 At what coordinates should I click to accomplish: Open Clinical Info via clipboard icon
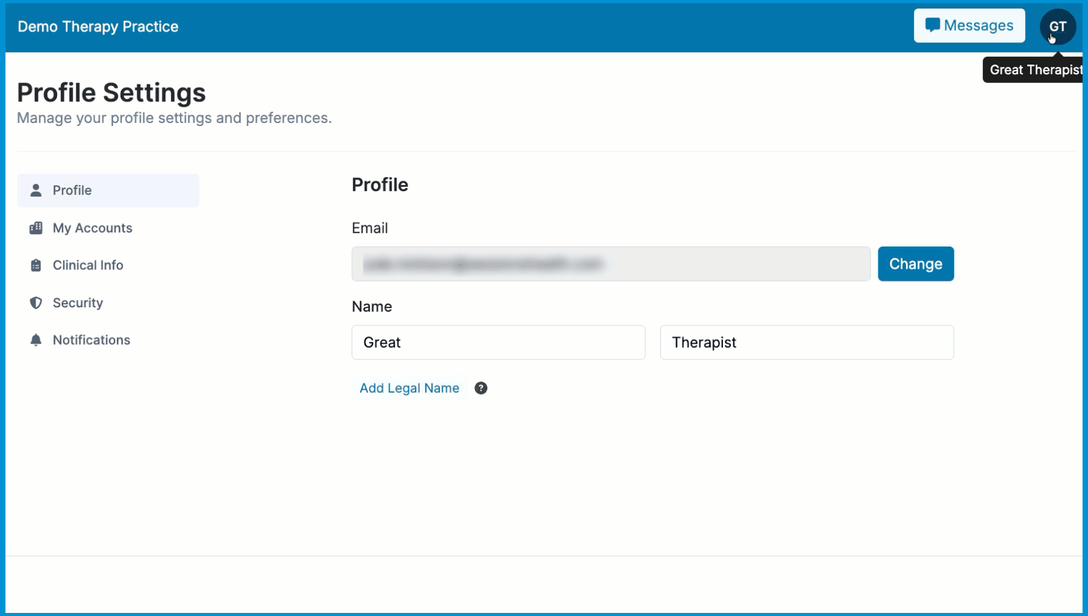point(36,265)
